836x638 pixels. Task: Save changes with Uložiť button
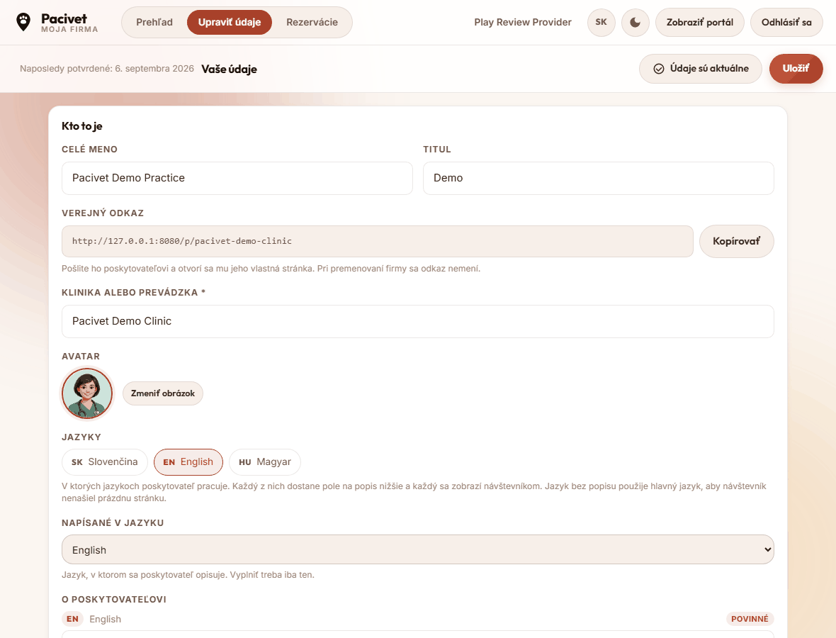coord(796,69)
